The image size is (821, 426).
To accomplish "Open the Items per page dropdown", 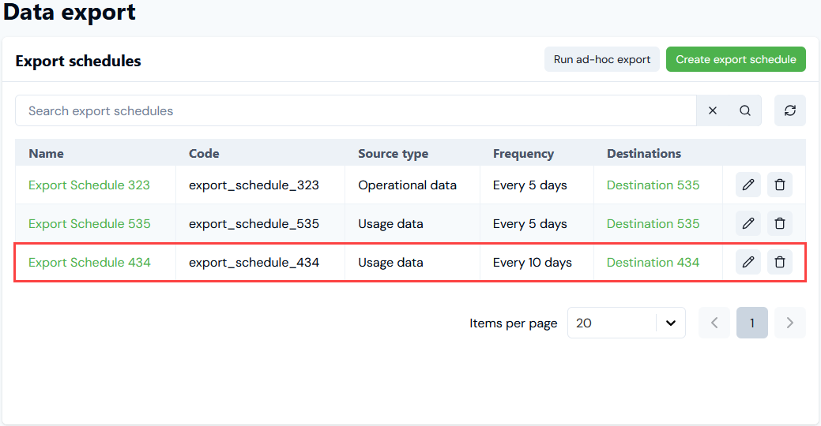I will pos(627,323).
